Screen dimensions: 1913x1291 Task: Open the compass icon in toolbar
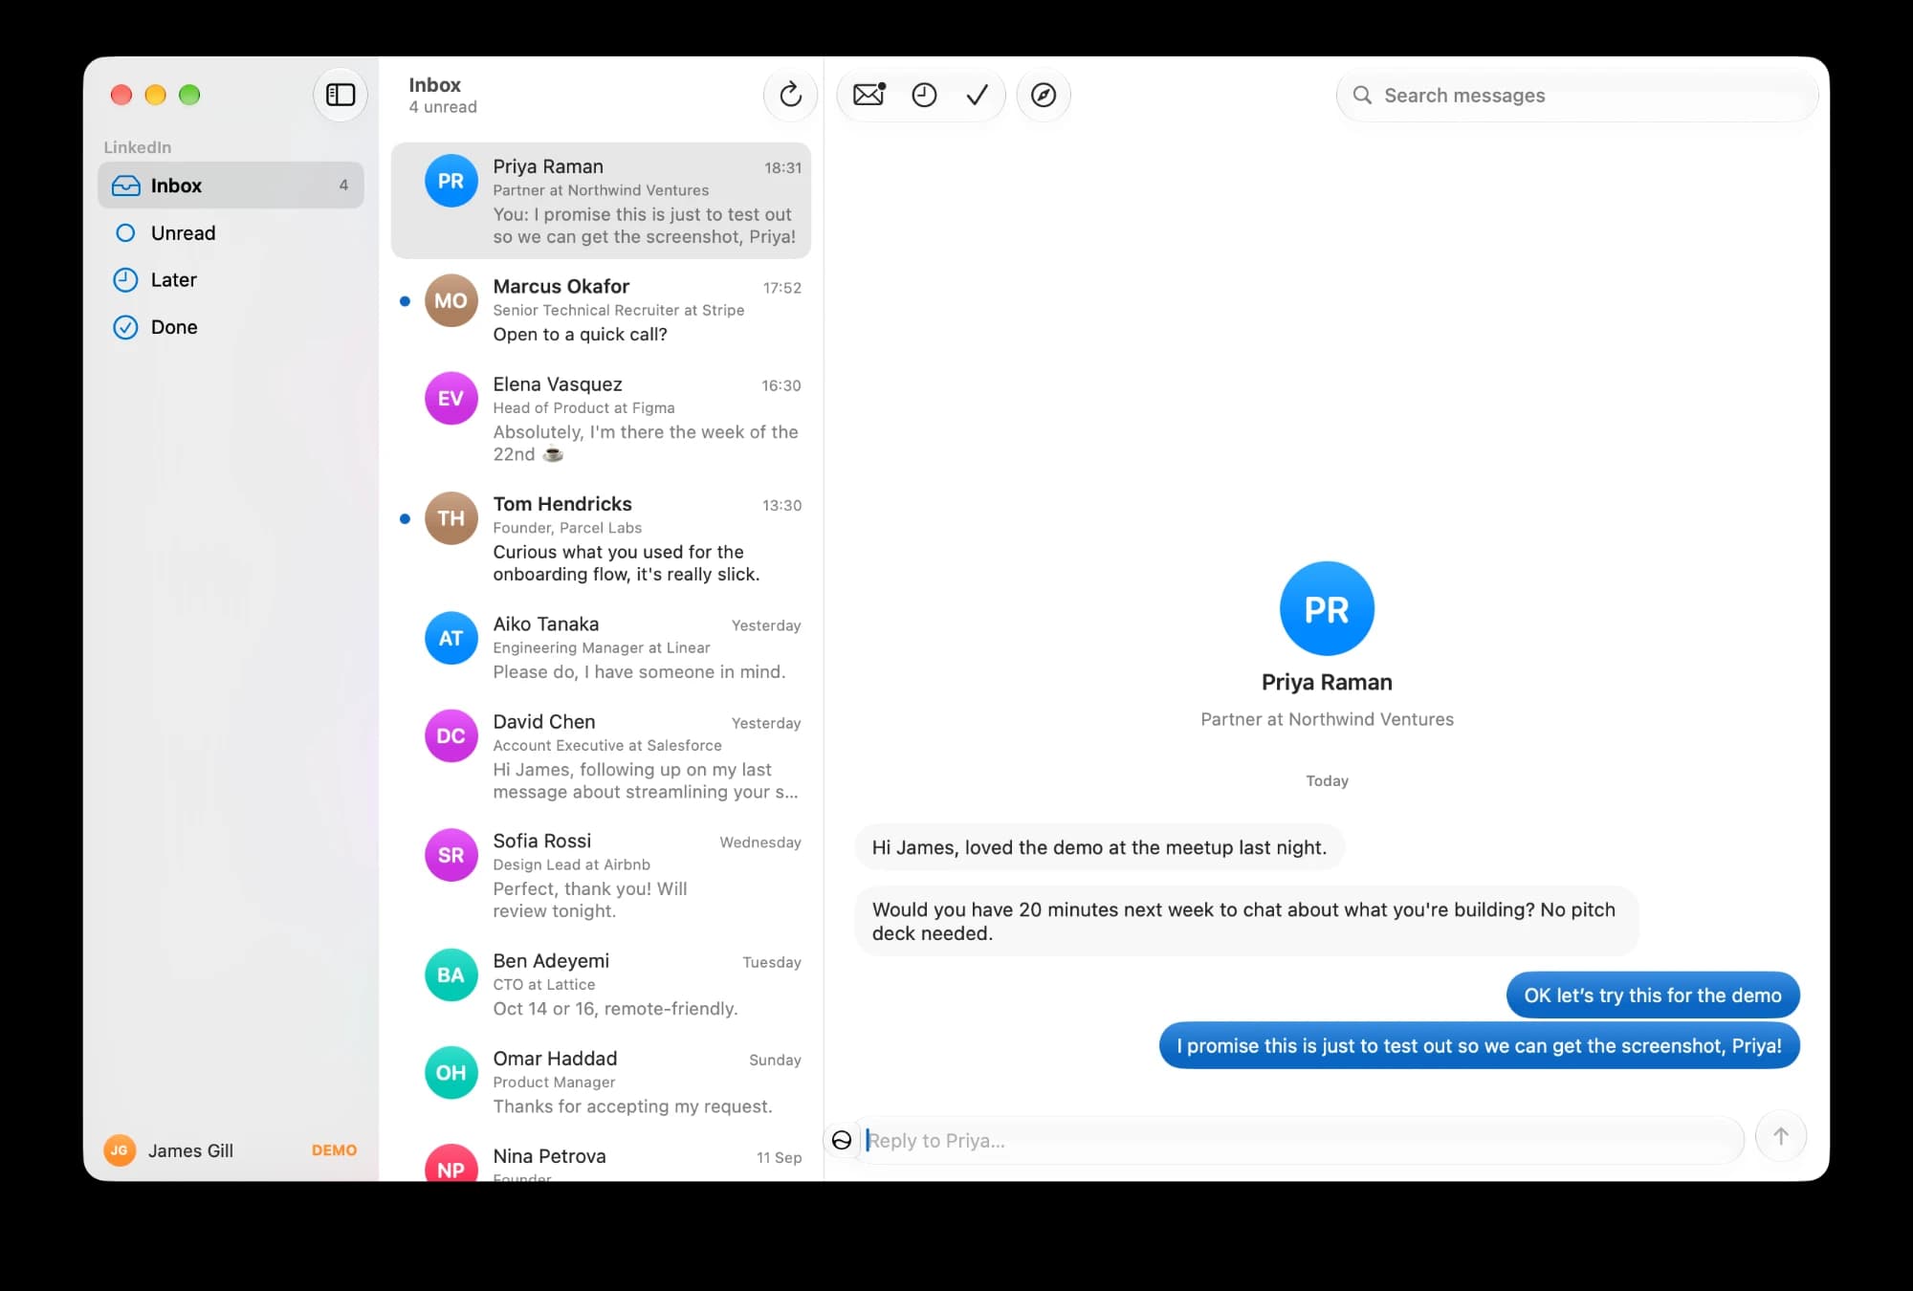[x=1044, y=95]
